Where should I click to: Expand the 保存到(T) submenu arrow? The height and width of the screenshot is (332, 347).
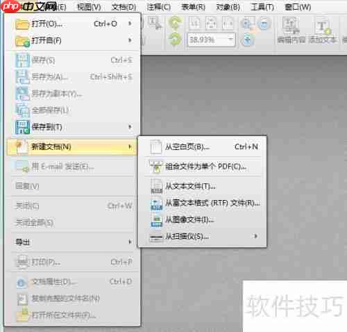(130, 127)
